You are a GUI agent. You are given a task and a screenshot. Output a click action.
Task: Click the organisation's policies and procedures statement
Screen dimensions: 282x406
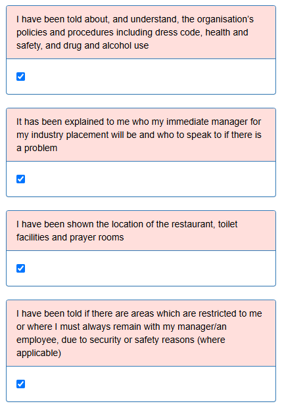135,32
